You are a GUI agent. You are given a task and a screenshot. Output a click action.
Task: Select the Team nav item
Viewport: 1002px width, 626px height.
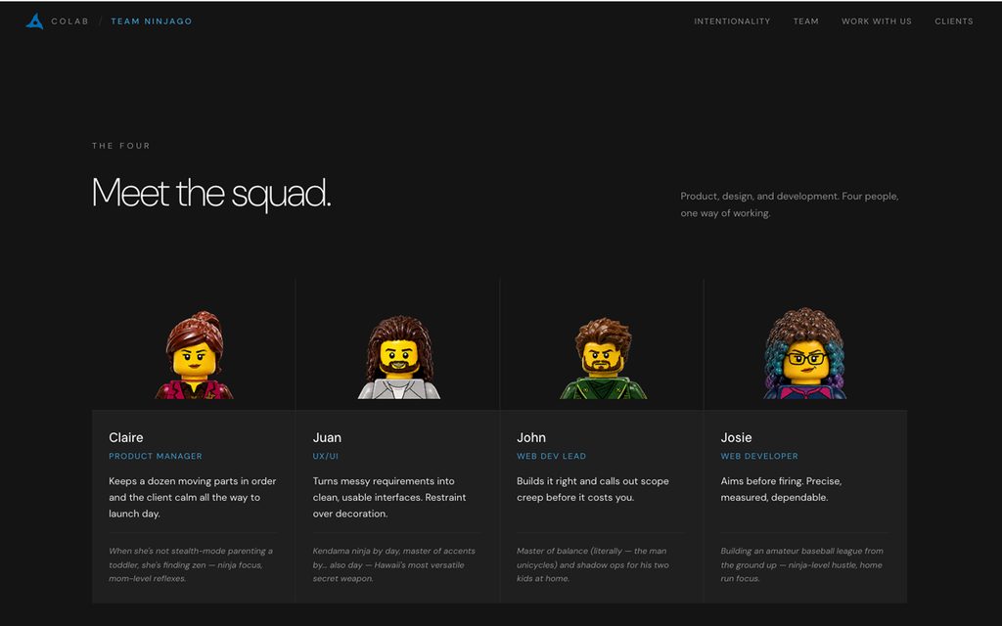(x=806, y=22)
